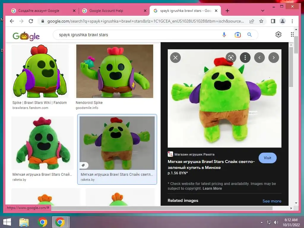View site security lock icon

tap(43, 21)
